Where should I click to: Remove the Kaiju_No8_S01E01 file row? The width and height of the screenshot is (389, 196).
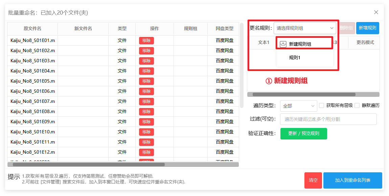146,41
